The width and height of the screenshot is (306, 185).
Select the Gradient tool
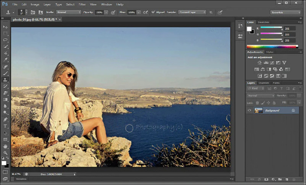tap(5, 100)
